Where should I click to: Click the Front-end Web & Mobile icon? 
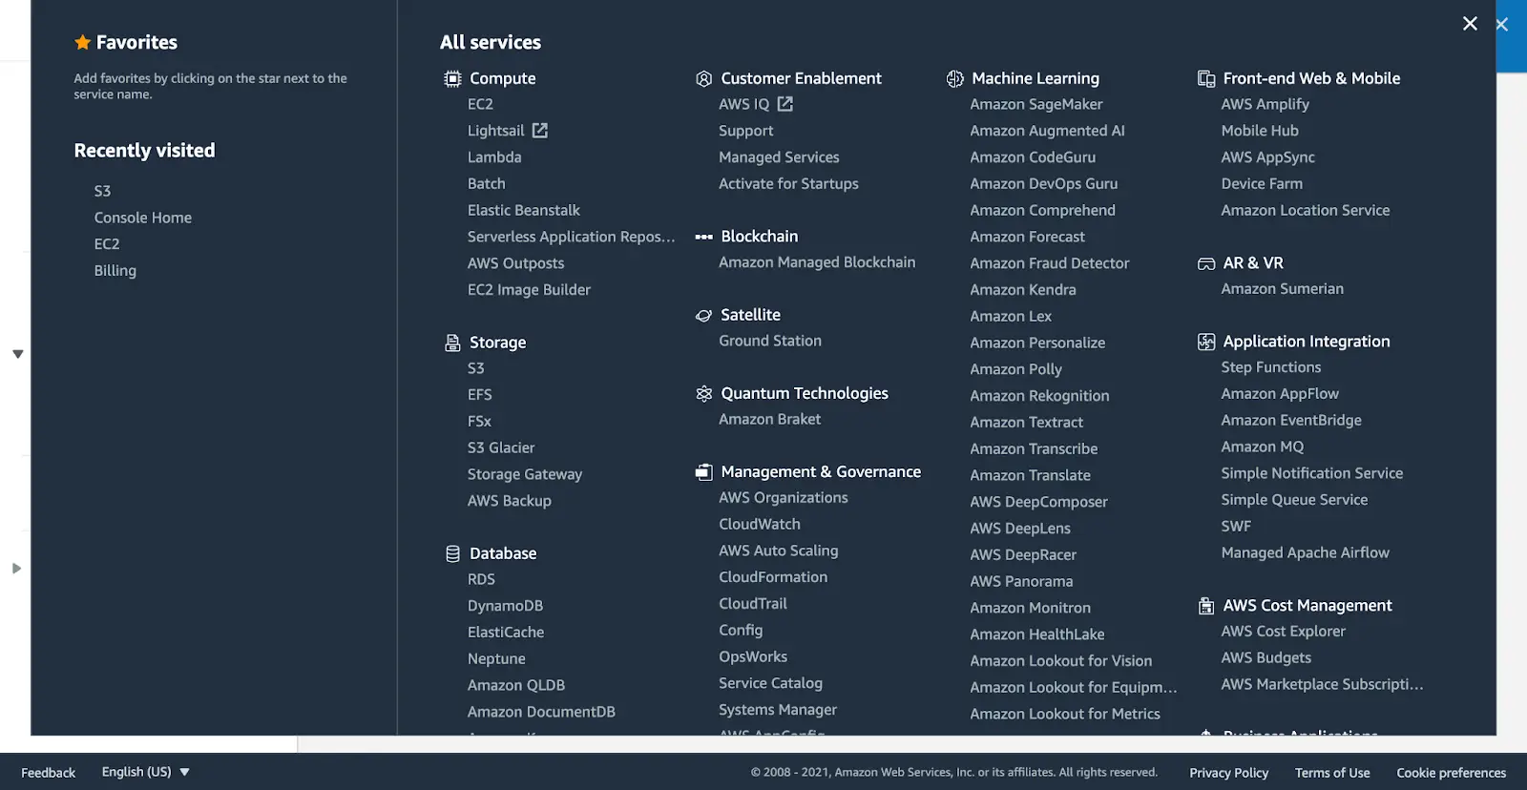pos(1206,79)
